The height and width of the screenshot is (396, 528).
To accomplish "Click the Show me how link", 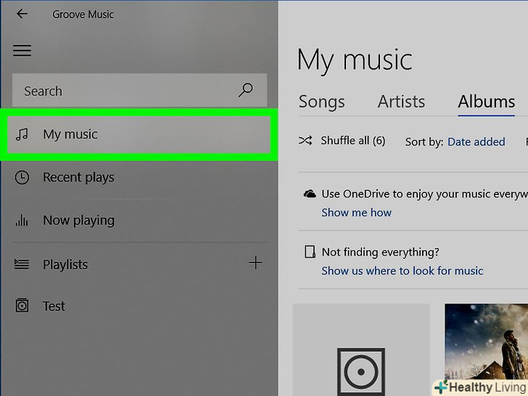I will 356,213.
